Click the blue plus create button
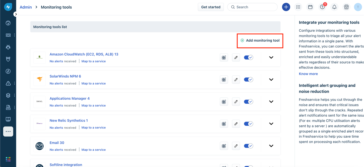This screenshot has width=364, height=167. click(x=286, y=7)
